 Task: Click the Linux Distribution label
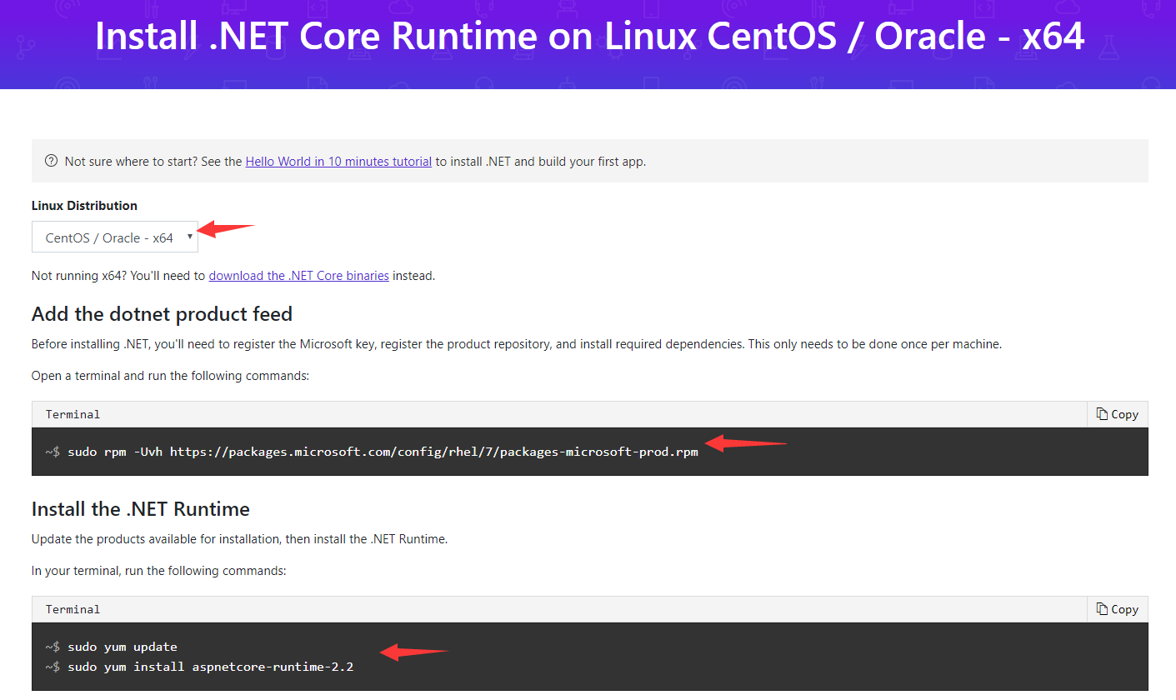(x=84, y=206)
